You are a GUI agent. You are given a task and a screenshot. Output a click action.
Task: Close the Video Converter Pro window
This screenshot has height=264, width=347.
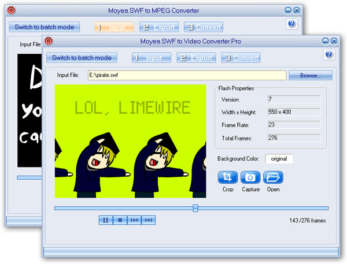(334, 41)
